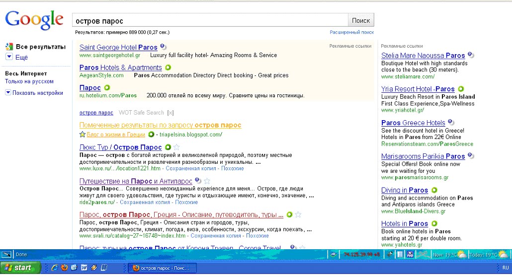This screenshot has height=277, width=512.
Task: Open Похожие for the svali.ru result
Action: pos(257,236)
